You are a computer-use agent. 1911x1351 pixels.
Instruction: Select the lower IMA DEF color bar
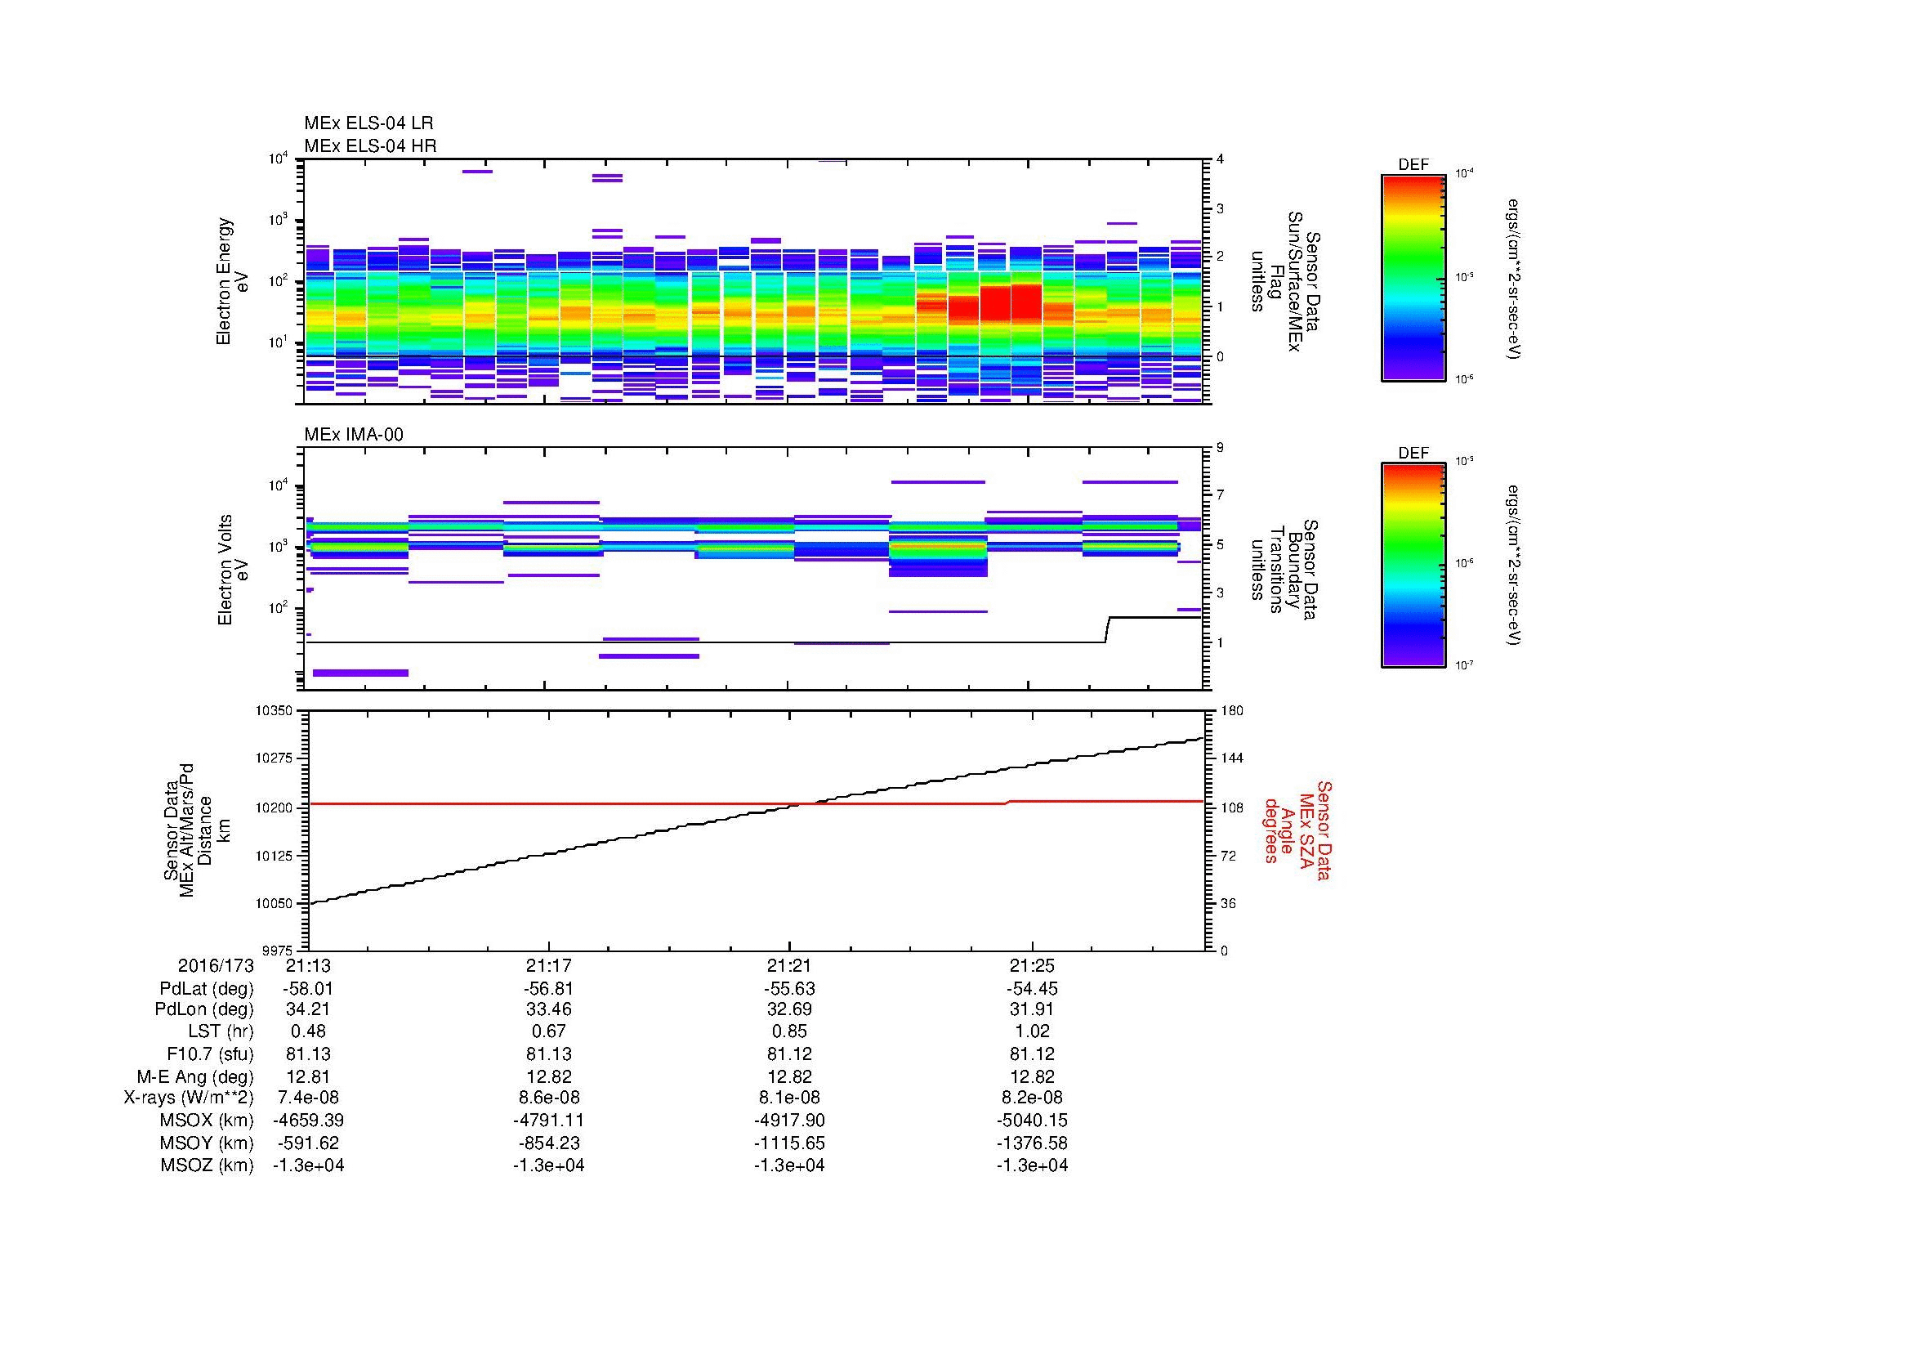(x=1413, y=566)
